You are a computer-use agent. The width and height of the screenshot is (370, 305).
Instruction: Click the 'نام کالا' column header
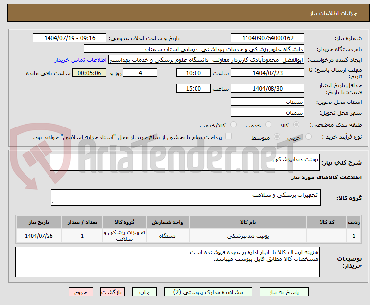click(248, 222)
